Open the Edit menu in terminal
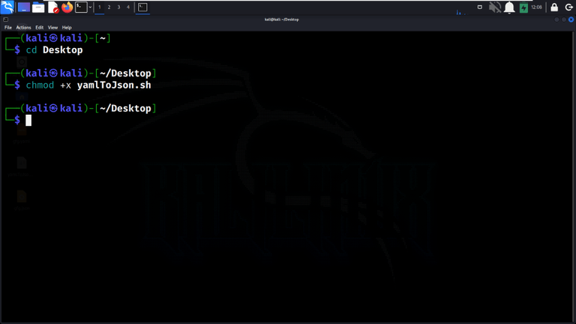 tap(39, 28)
